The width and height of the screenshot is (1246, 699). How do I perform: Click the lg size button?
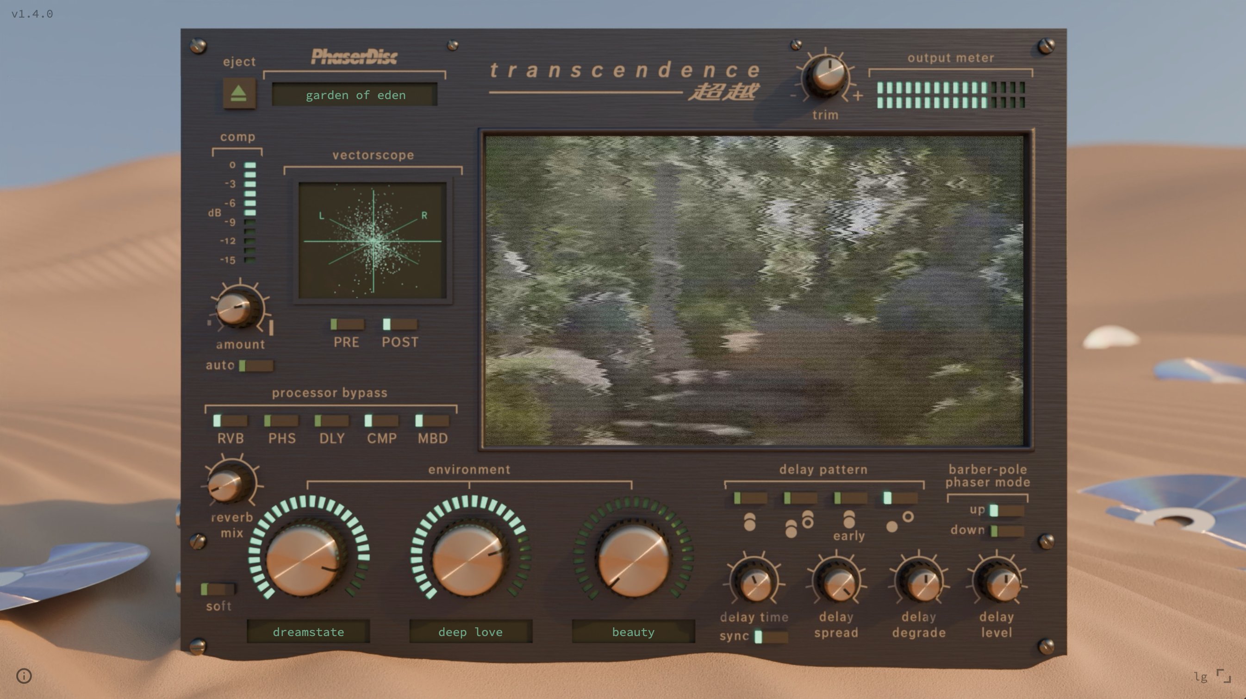(1201, 676)
